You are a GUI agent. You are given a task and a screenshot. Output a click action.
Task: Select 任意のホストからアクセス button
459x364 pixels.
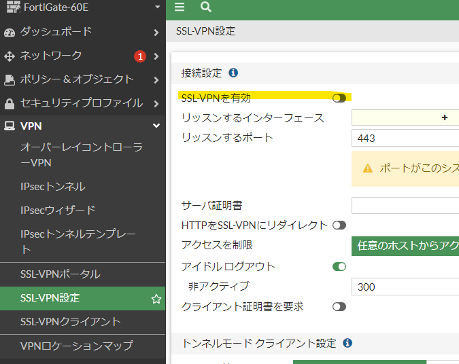coord(405,246)
